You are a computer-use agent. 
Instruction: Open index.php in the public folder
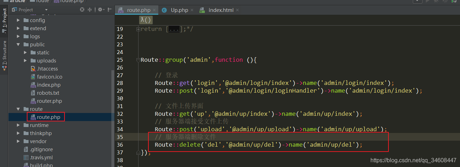pyautogui.click(x=49, y=85)
